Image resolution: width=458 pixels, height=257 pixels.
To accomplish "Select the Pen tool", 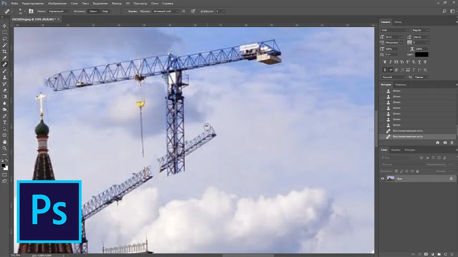I will pyautogui.click(x=5, y=116).
